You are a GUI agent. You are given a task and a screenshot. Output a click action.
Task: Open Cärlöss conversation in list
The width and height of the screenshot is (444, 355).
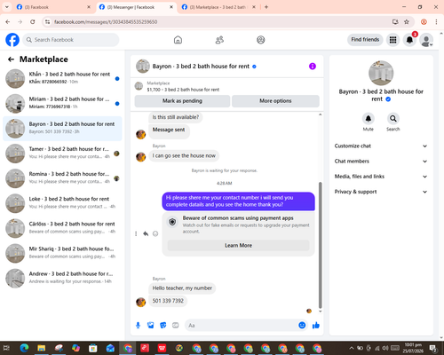point(62,228)
